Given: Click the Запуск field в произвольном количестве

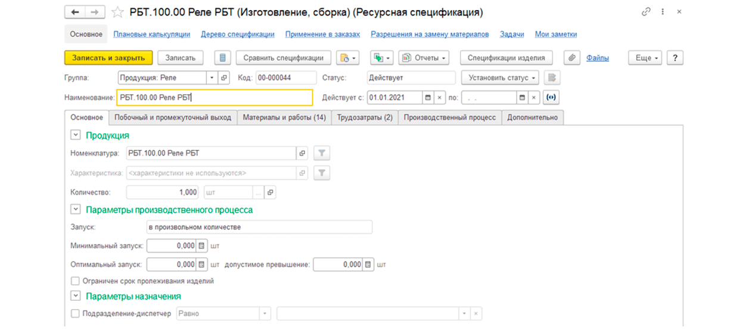Looking at the screenshot, I should pos(259,227).
